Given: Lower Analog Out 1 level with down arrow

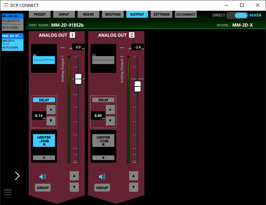Looking at the screenshot, I should [74, 187].
